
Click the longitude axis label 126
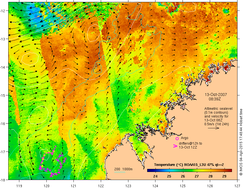210,186
